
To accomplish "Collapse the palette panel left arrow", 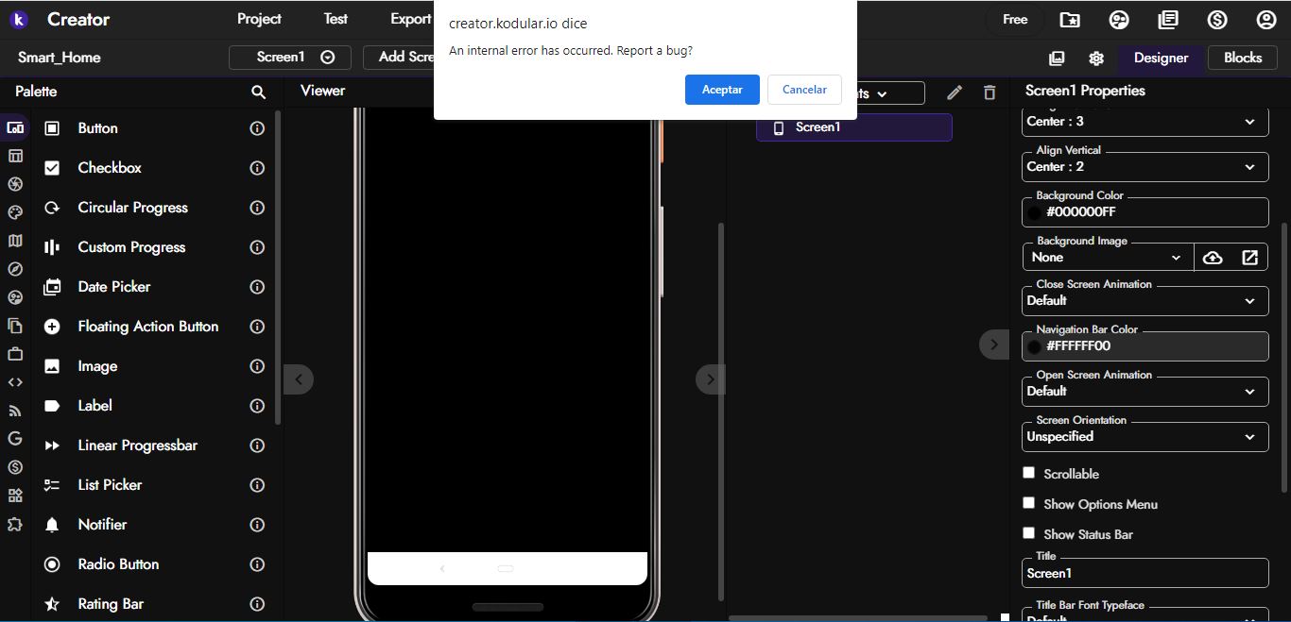I will point(299,379).
